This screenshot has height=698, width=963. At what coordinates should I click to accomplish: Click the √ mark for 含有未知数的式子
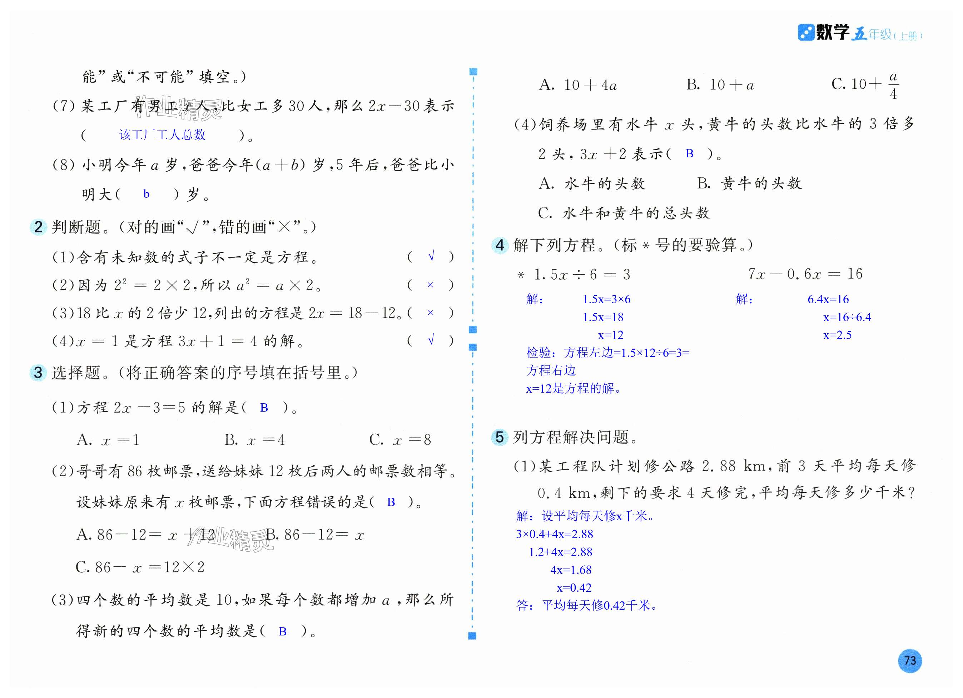pyautogui.click(x=431, y=256)
